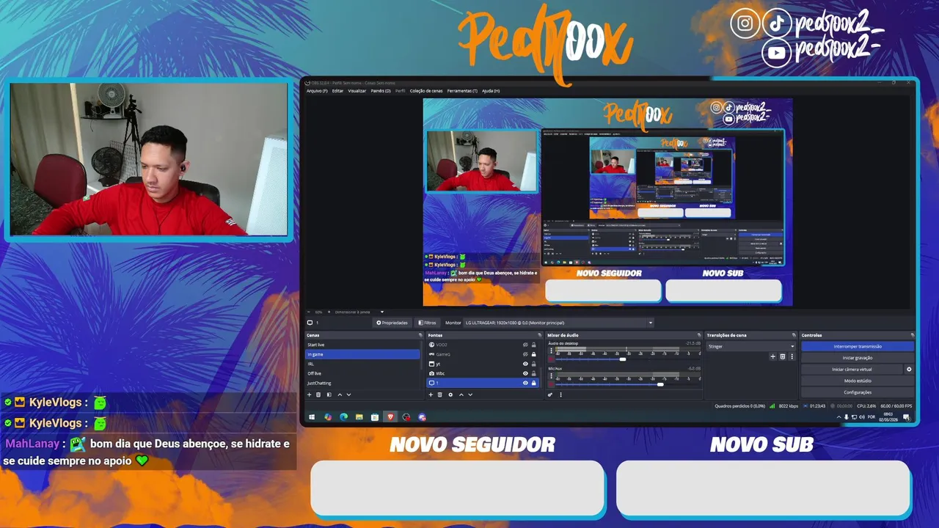Viewport: 939px width, 528px height.
Task: Open Audio do desktop options dots
Action: (551, 351)
